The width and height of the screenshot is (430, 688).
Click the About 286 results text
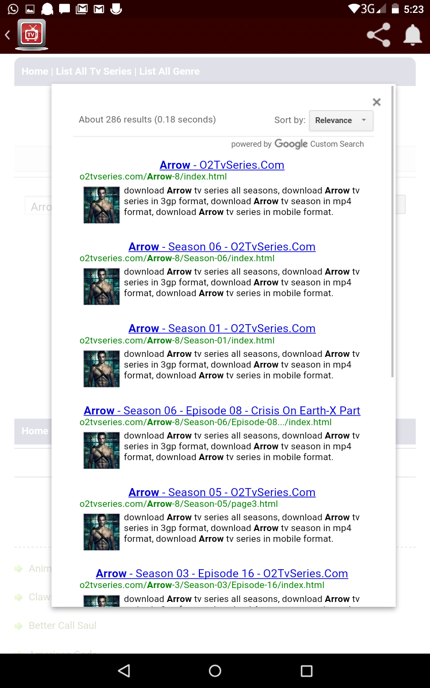(x=147, y=120)
